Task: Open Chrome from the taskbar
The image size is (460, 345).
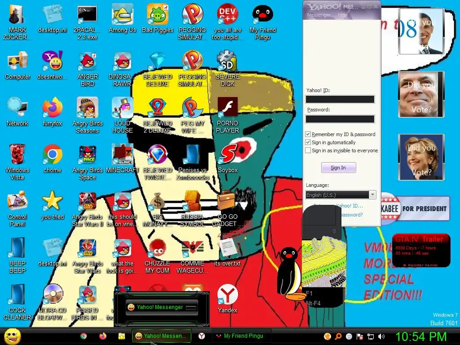Action: (84, 336)
